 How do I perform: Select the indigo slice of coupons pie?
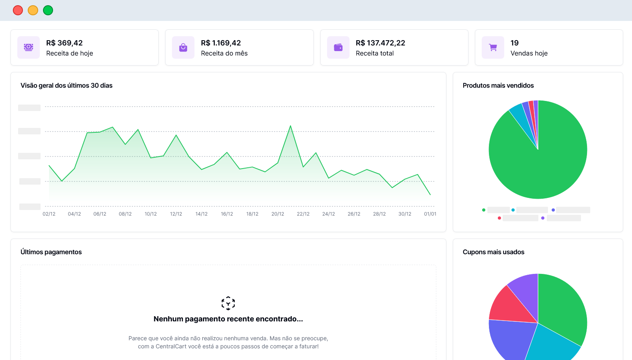pyautogui.click(x=510, y=338)
